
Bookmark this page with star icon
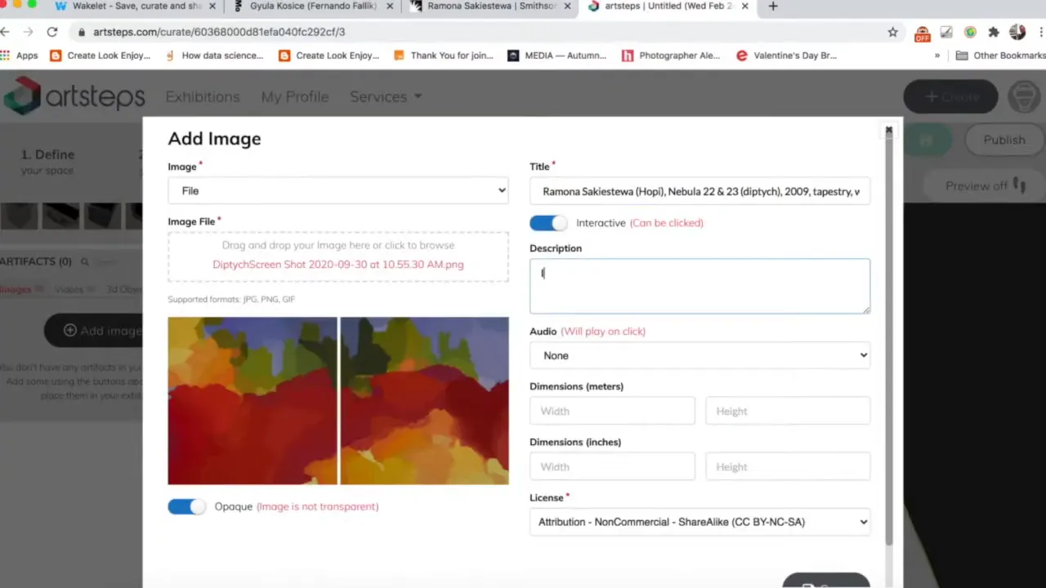coord(892,32)
